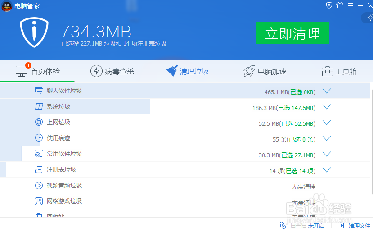
Task: Expand the 注册表垃圾 row chevron
Action: pos(327,170)
